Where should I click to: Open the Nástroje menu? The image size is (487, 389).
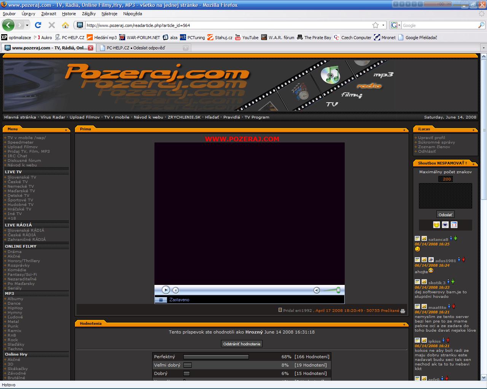(x=110, y=14)
